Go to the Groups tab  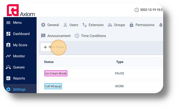point(116,25)
